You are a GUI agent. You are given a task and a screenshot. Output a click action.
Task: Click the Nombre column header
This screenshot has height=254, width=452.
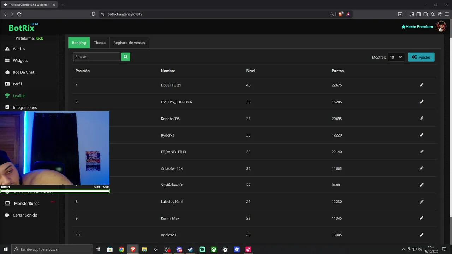pyautogui.click(x=168, y=71)
